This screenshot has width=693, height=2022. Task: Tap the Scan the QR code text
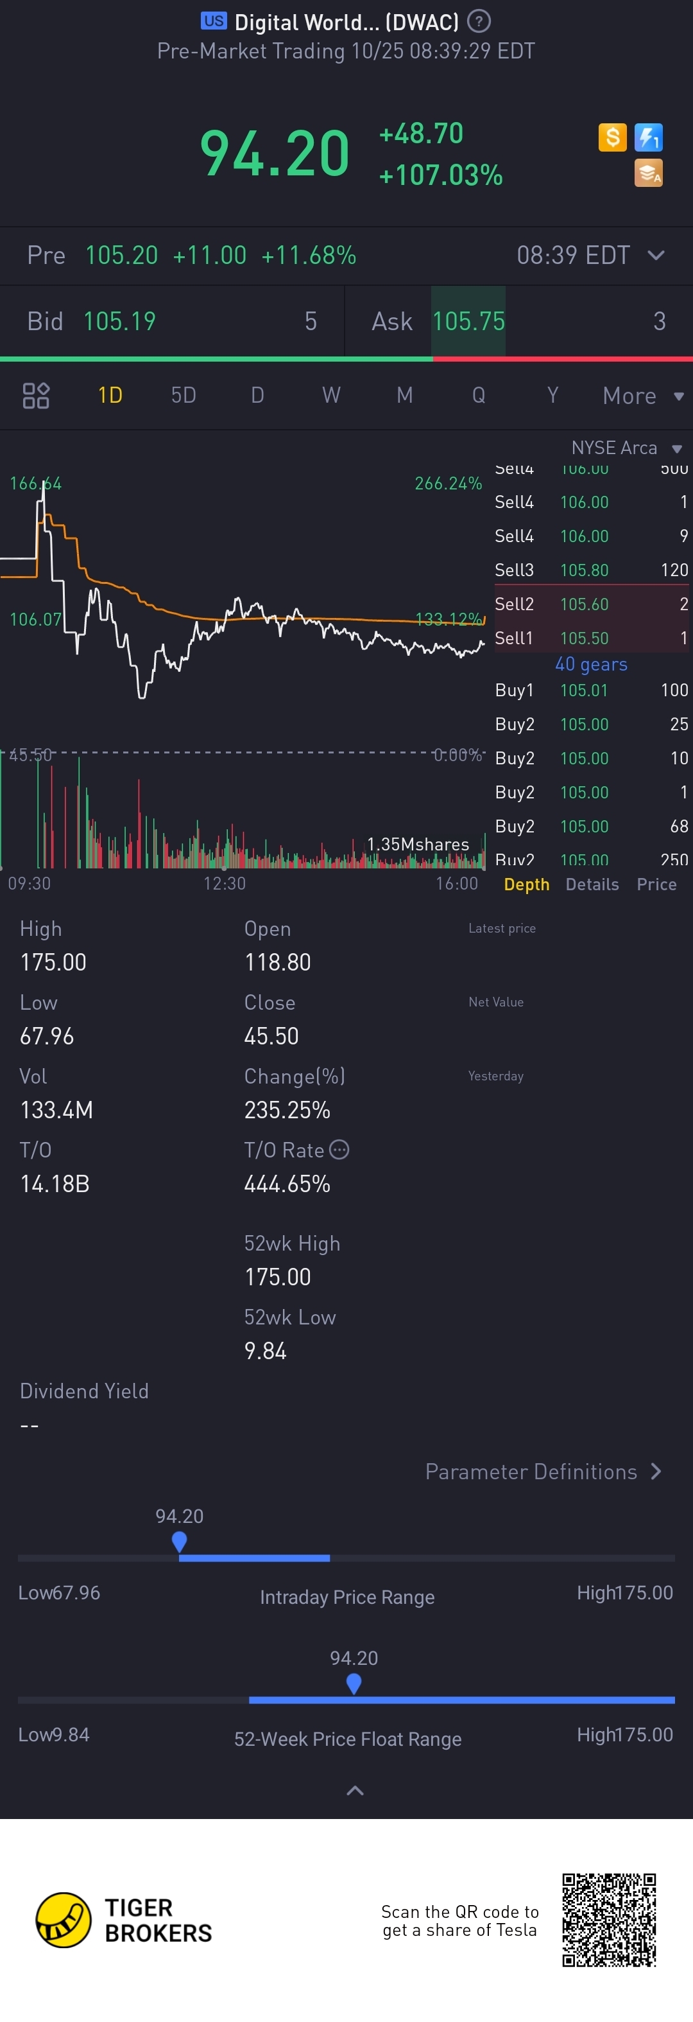[x=459, y=1921]
